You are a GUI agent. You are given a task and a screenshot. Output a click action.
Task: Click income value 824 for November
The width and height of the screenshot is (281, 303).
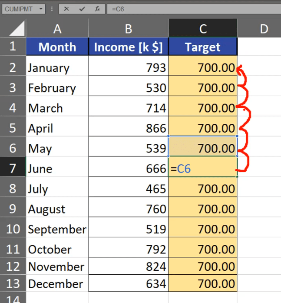(x=129, y=266)
